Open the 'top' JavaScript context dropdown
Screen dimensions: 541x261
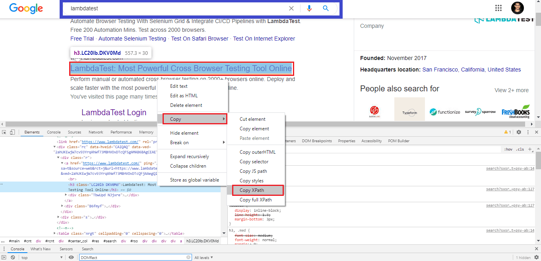click(42, 257)
